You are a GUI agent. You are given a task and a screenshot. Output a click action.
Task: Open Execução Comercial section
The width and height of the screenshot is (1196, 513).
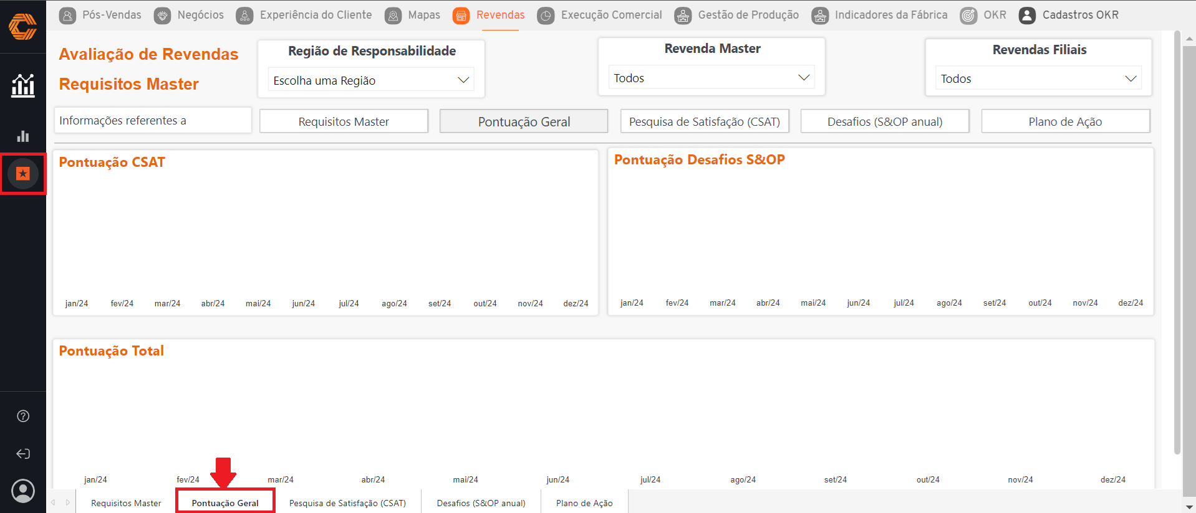[611, 15]
